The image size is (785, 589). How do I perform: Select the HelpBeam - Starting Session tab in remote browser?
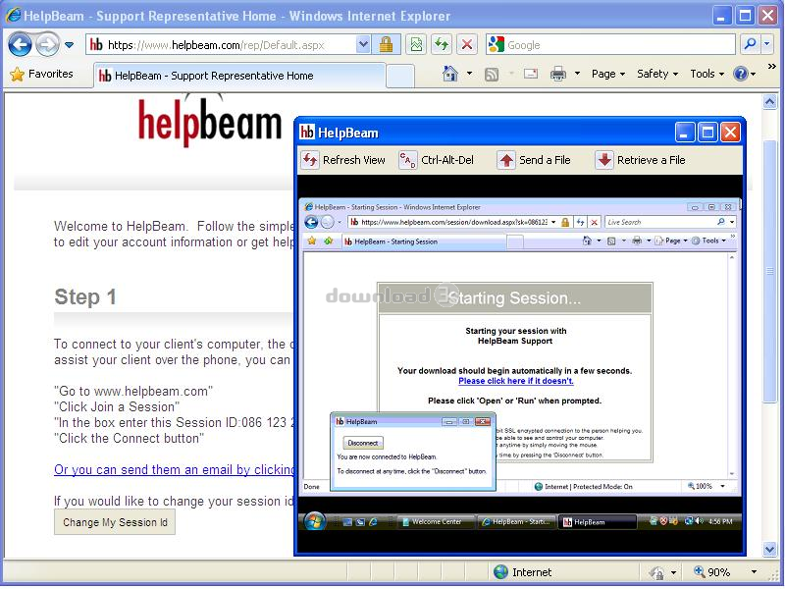[x=424, y=241]
